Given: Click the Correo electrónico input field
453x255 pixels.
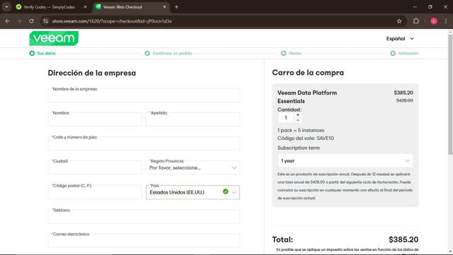Looking at the screenshot, I should (x=144, y=241).
